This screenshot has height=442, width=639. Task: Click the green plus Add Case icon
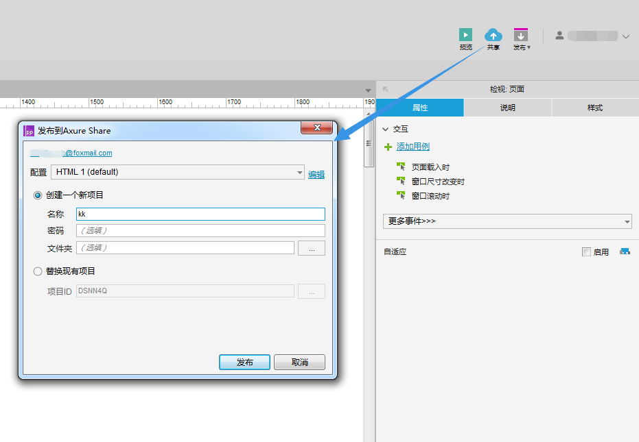click(388, 147)
